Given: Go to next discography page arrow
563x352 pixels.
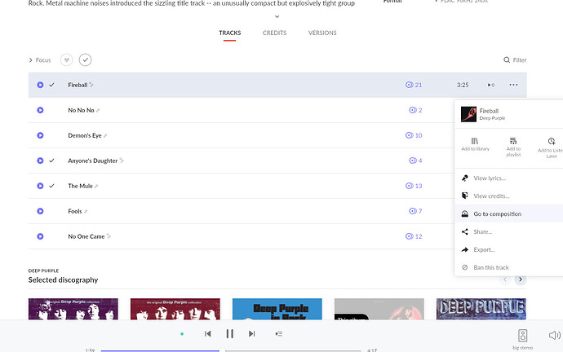Looking at the screenshot, I should (x=521, y=279).
